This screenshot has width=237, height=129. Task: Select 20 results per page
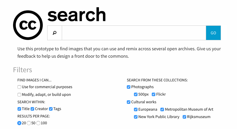point(19,123)
